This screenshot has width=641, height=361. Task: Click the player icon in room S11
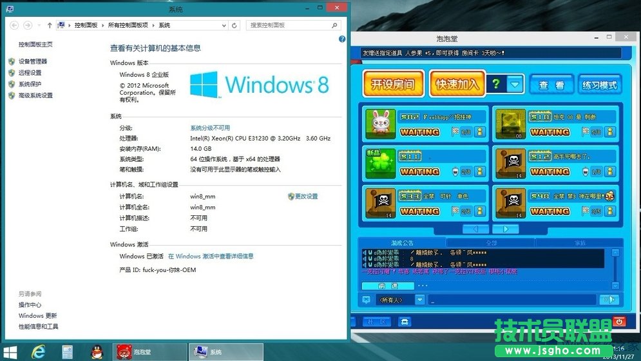(x=480, y=171)
